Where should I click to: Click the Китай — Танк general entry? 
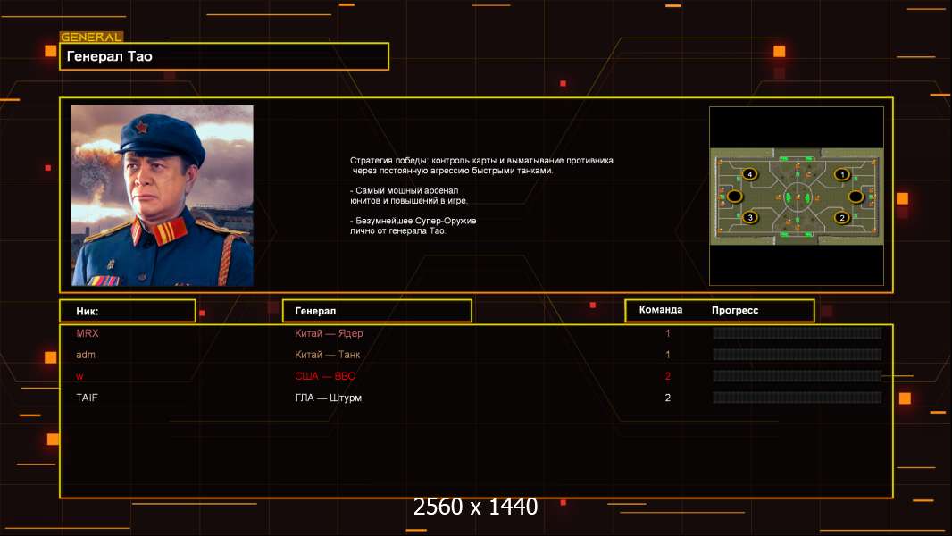[x=327, y=355]
